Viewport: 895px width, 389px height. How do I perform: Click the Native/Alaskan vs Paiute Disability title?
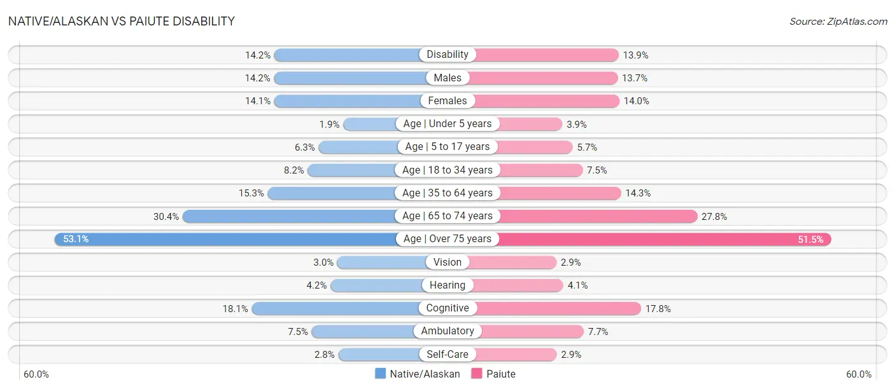coord(122,22)
